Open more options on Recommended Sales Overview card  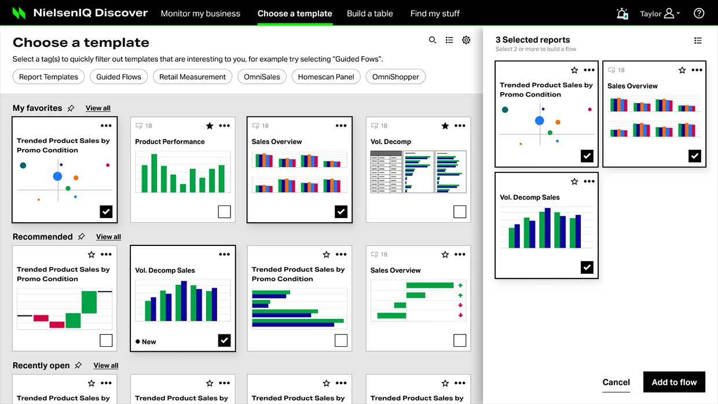tap(460, 255)
